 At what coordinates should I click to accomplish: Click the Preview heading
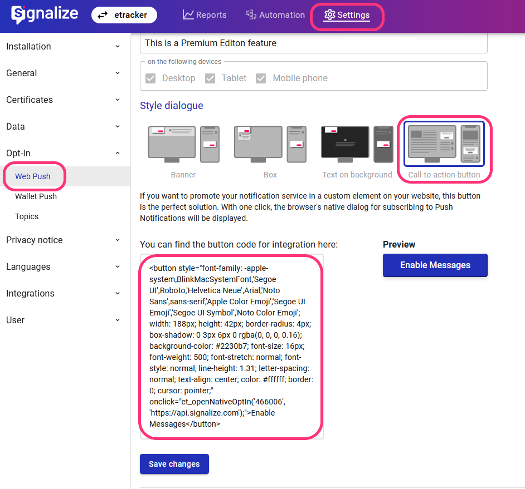tap(399, 244)
